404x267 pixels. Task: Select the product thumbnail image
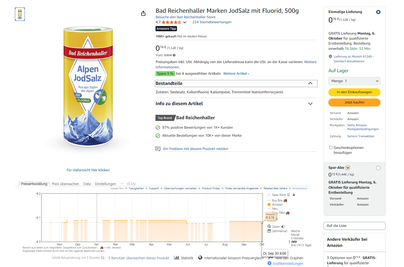(20, 14)
